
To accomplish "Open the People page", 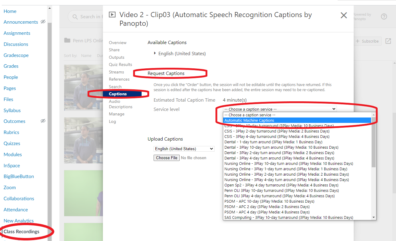I will 11,77.
